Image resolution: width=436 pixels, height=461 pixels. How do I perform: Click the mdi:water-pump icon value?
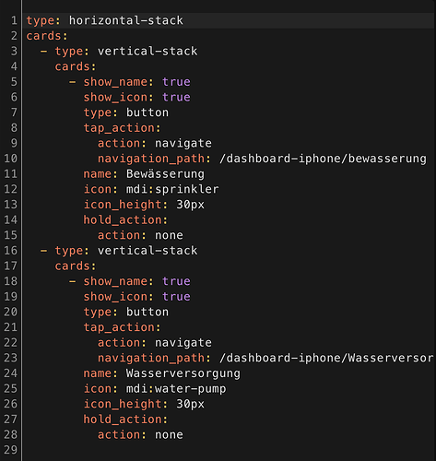[176, 389]
